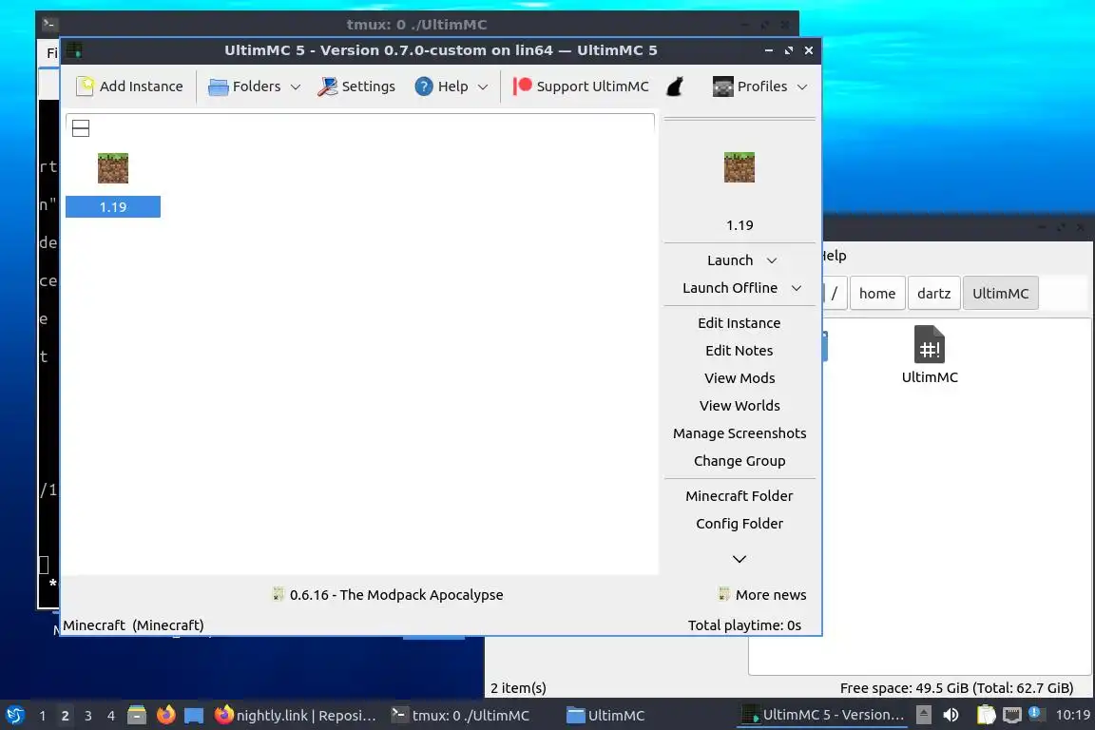Image resolution: width=1095 pixels, height=730 pixels.
Task: Switch to nightly.link Firefox taskbar window
Action: pyautogui.click(x=297, y=716)
